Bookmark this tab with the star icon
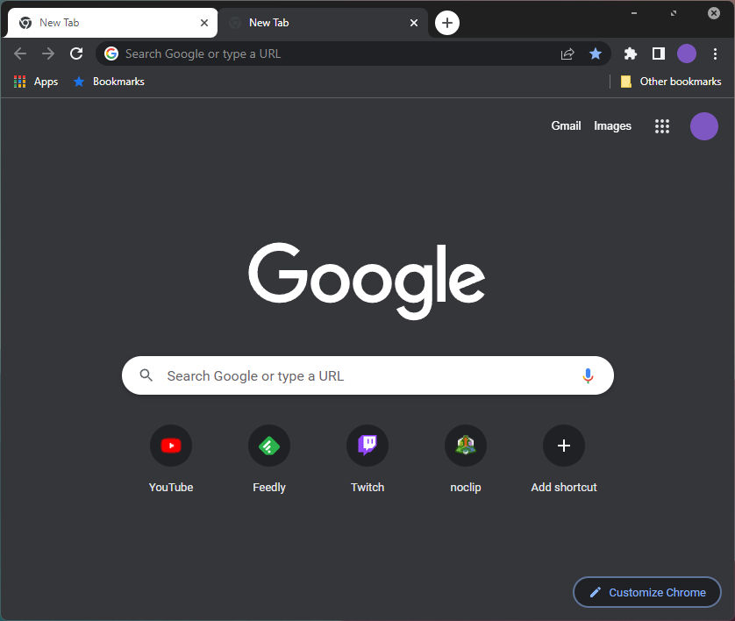The width and height of the screenshot is (735, 621). click(596, 54)
